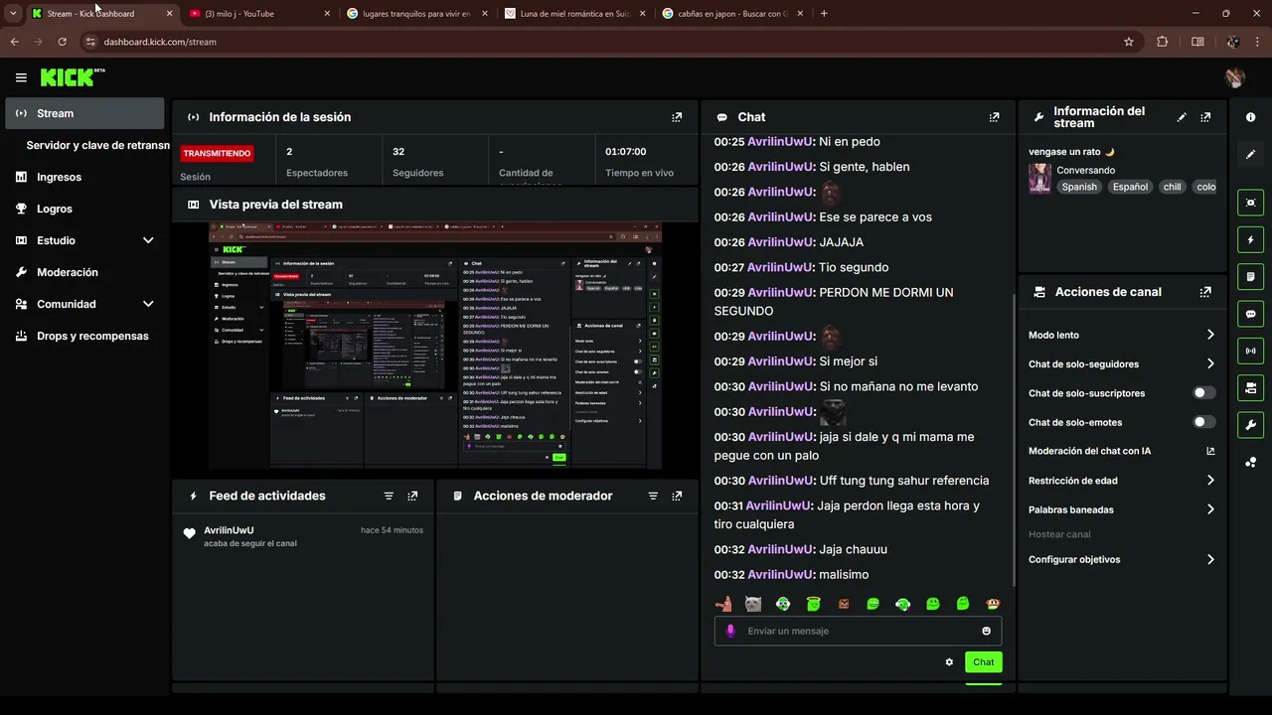
Task: Click heart icon beside AvrilinUwU follow event
Action: coord(190,534)
